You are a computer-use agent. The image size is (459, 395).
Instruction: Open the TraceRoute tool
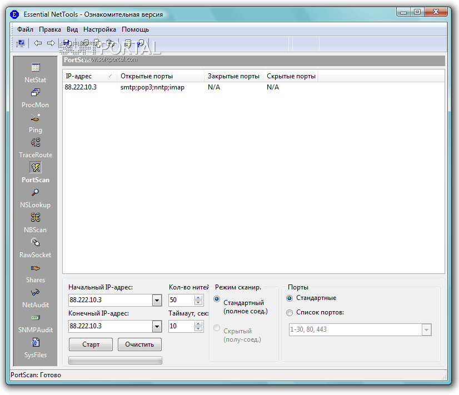36,148
